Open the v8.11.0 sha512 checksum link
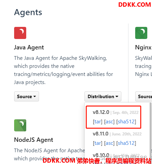This screenshot has width=152, height=164. click(x=126, y=143)
